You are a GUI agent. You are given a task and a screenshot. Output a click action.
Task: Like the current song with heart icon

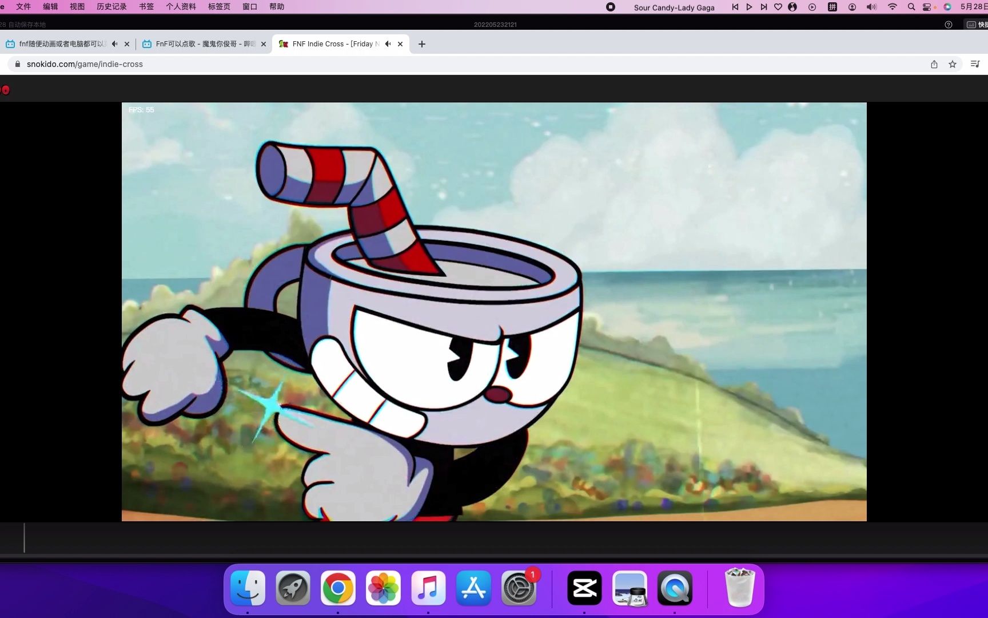coord(778,7)
